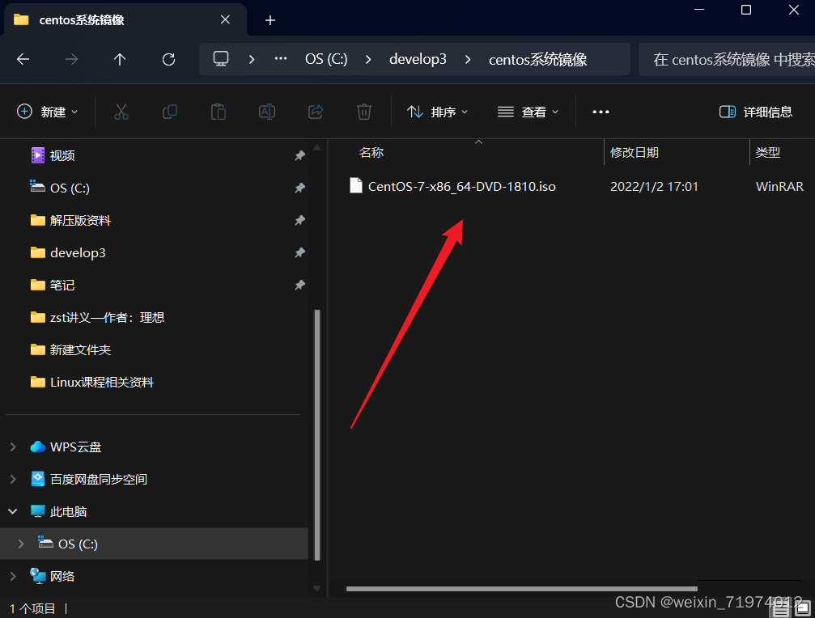Select CentOS-7-x86_64-DVD-1810.iso file
Viewport: 815px width, 618px height.
461,186
